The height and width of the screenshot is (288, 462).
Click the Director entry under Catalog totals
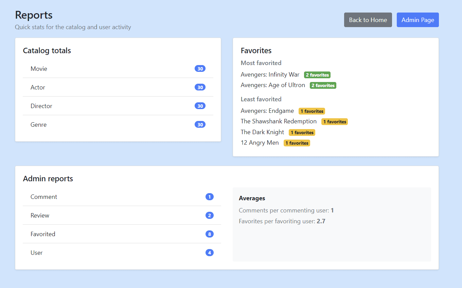point(41,106)
